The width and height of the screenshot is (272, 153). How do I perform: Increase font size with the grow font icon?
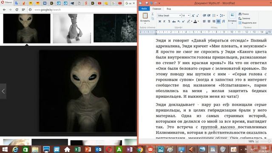(x=193, y=16)
